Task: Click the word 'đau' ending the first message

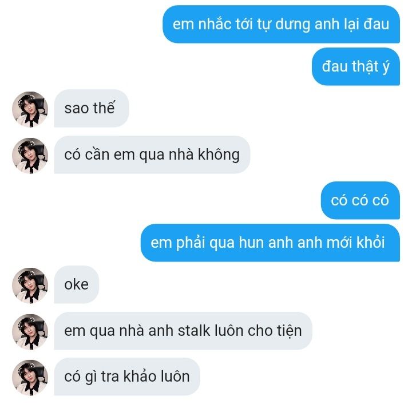Action: click(376, 24)
